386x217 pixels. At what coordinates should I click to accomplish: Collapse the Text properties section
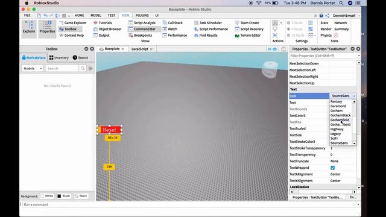[x=293, y=89]
